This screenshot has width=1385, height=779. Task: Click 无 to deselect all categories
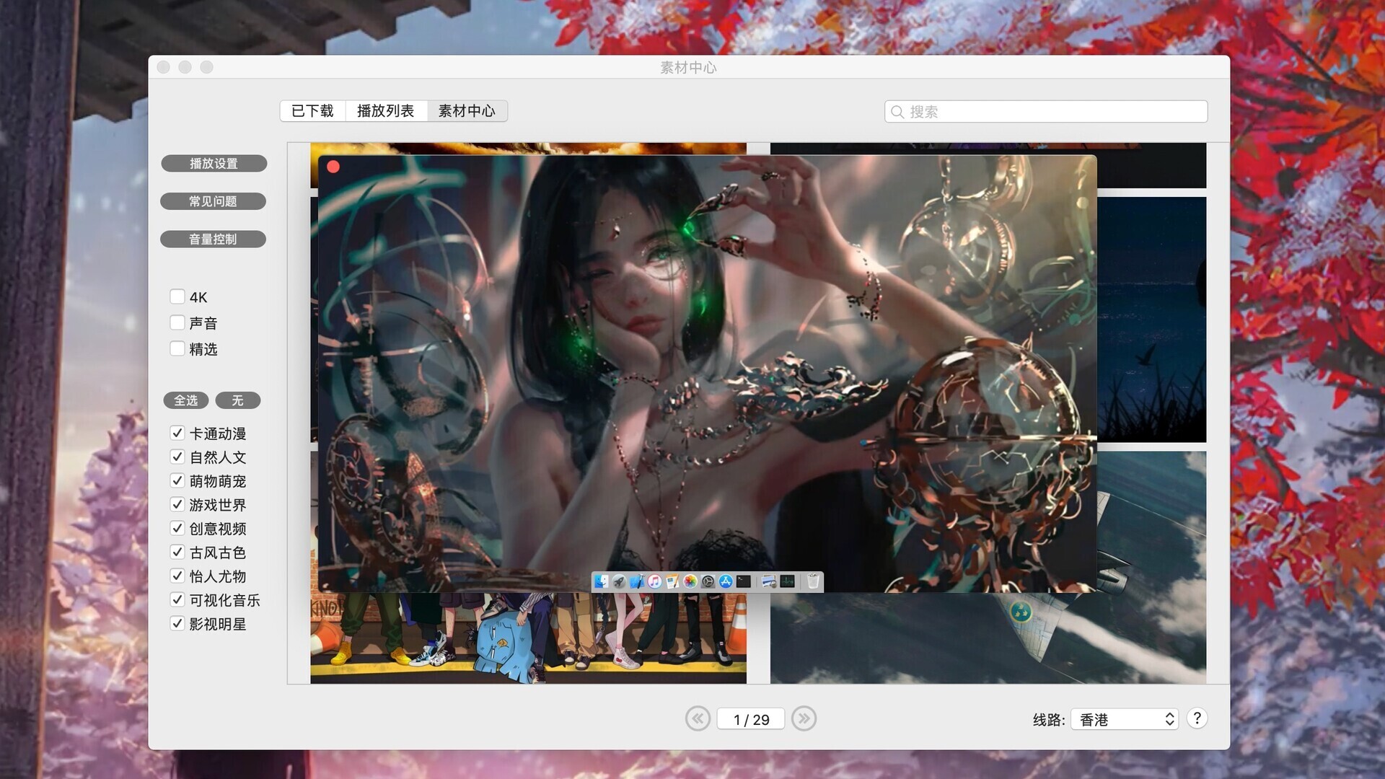pos(237,400)
